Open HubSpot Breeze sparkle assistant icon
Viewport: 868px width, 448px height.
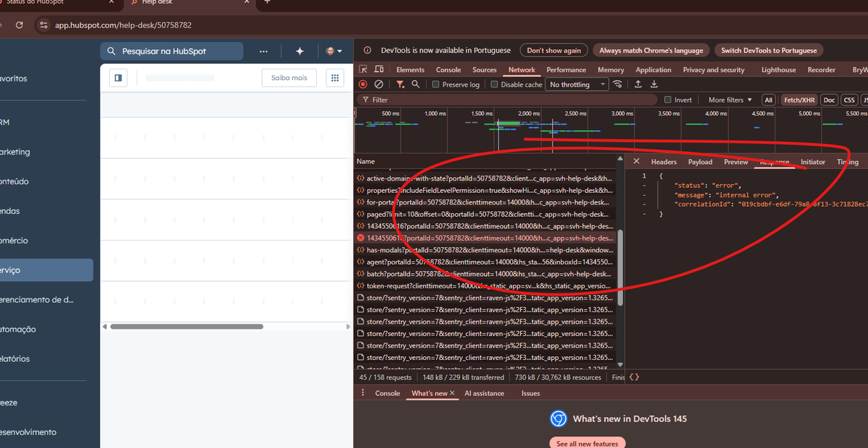pos(299,51)
